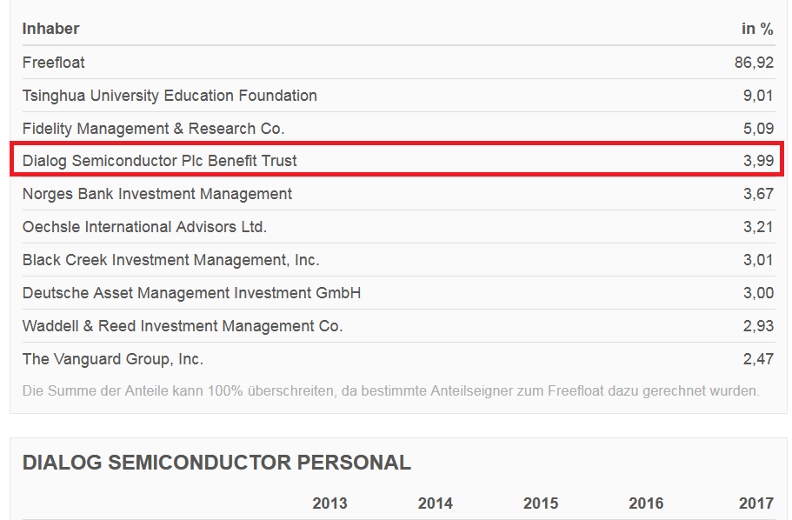Select the highlighted Dialog Semiconductor Plc Benefit Trust
This screenshot has width=792, height=520.
pyautogui.click(x=160, y=161)
